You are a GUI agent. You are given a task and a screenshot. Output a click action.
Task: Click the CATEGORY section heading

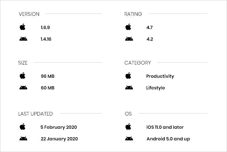pos(137,63)
